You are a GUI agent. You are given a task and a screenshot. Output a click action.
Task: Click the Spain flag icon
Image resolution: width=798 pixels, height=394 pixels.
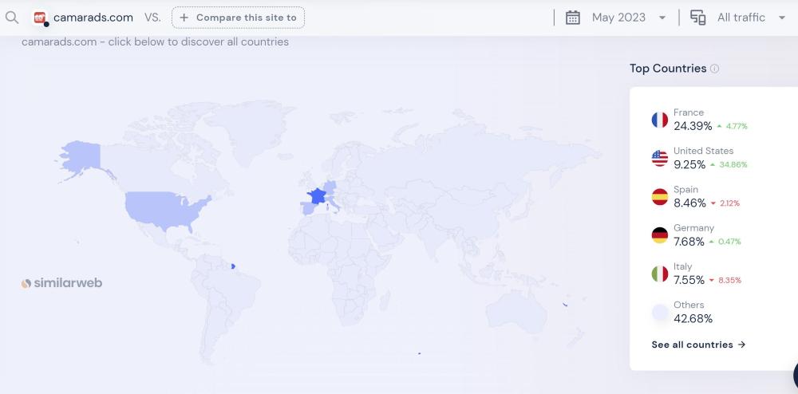[x=659, y=197]
